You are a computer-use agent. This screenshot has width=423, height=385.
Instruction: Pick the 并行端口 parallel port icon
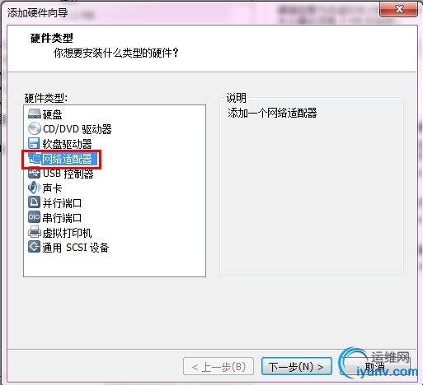point(34,202)
